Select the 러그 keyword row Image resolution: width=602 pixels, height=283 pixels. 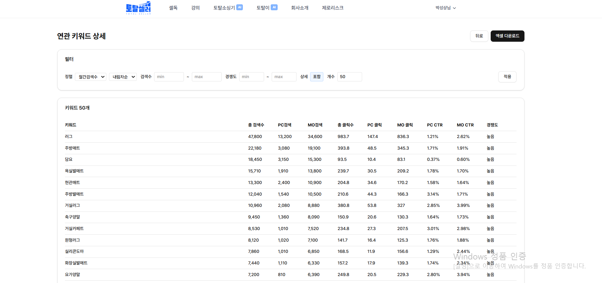291,137
